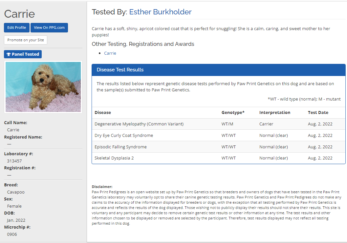Open Carrie's dog photo thumbnail

(x=43, y=87)
